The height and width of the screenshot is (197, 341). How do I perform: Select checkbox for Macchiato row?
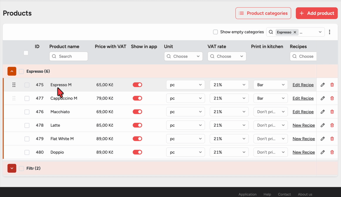coord(27,111)
